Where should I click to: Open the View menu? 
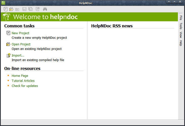pyautogui.click(x=181, y=35)
